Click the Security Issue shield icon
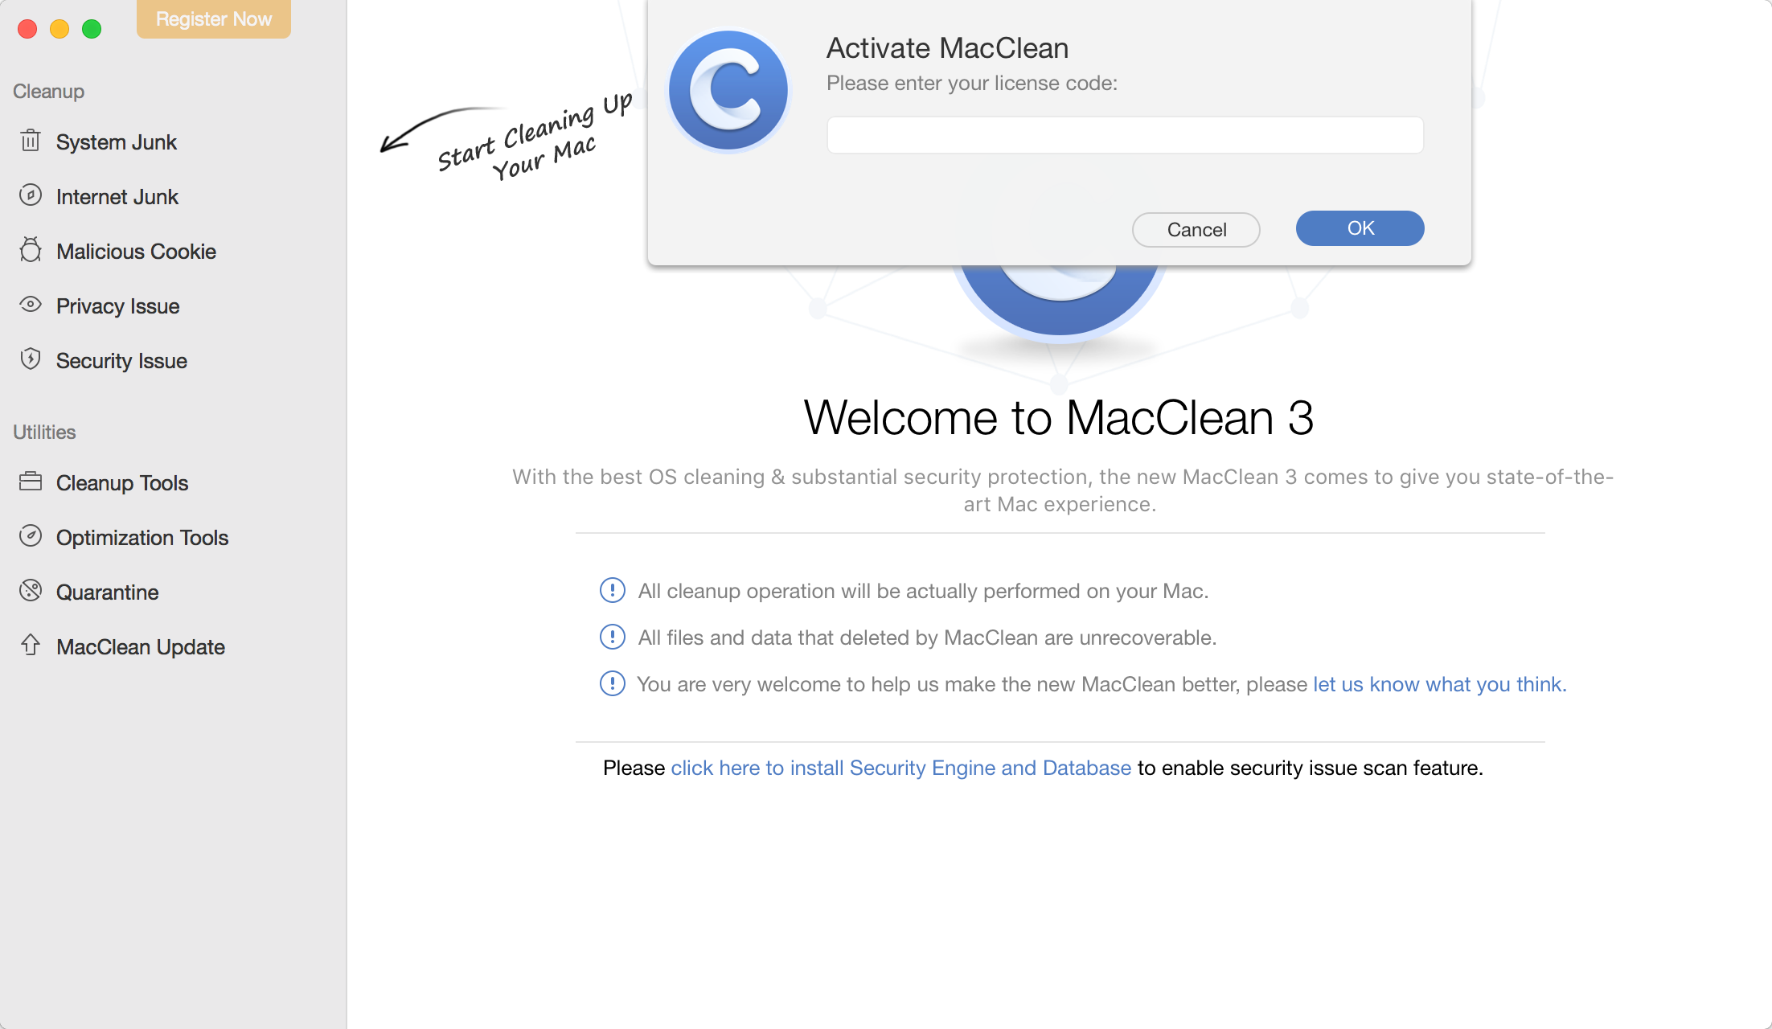This screenshot has height=1029, width=1772. click(x=32, y=359)
